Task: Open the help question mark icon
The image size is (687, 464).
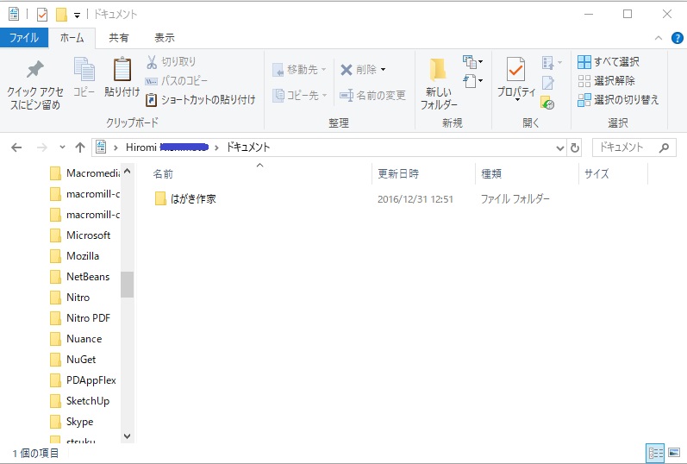Action: 677,38
